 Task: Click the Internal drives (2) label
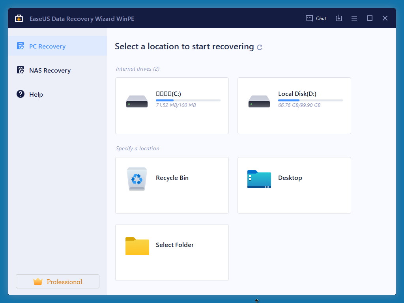pos(138,69)
